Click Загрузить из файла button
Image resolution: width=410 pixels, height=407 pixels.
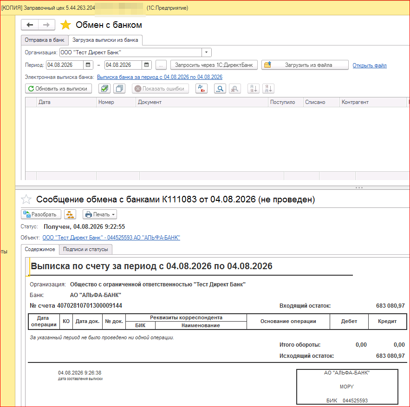point(305,65)
